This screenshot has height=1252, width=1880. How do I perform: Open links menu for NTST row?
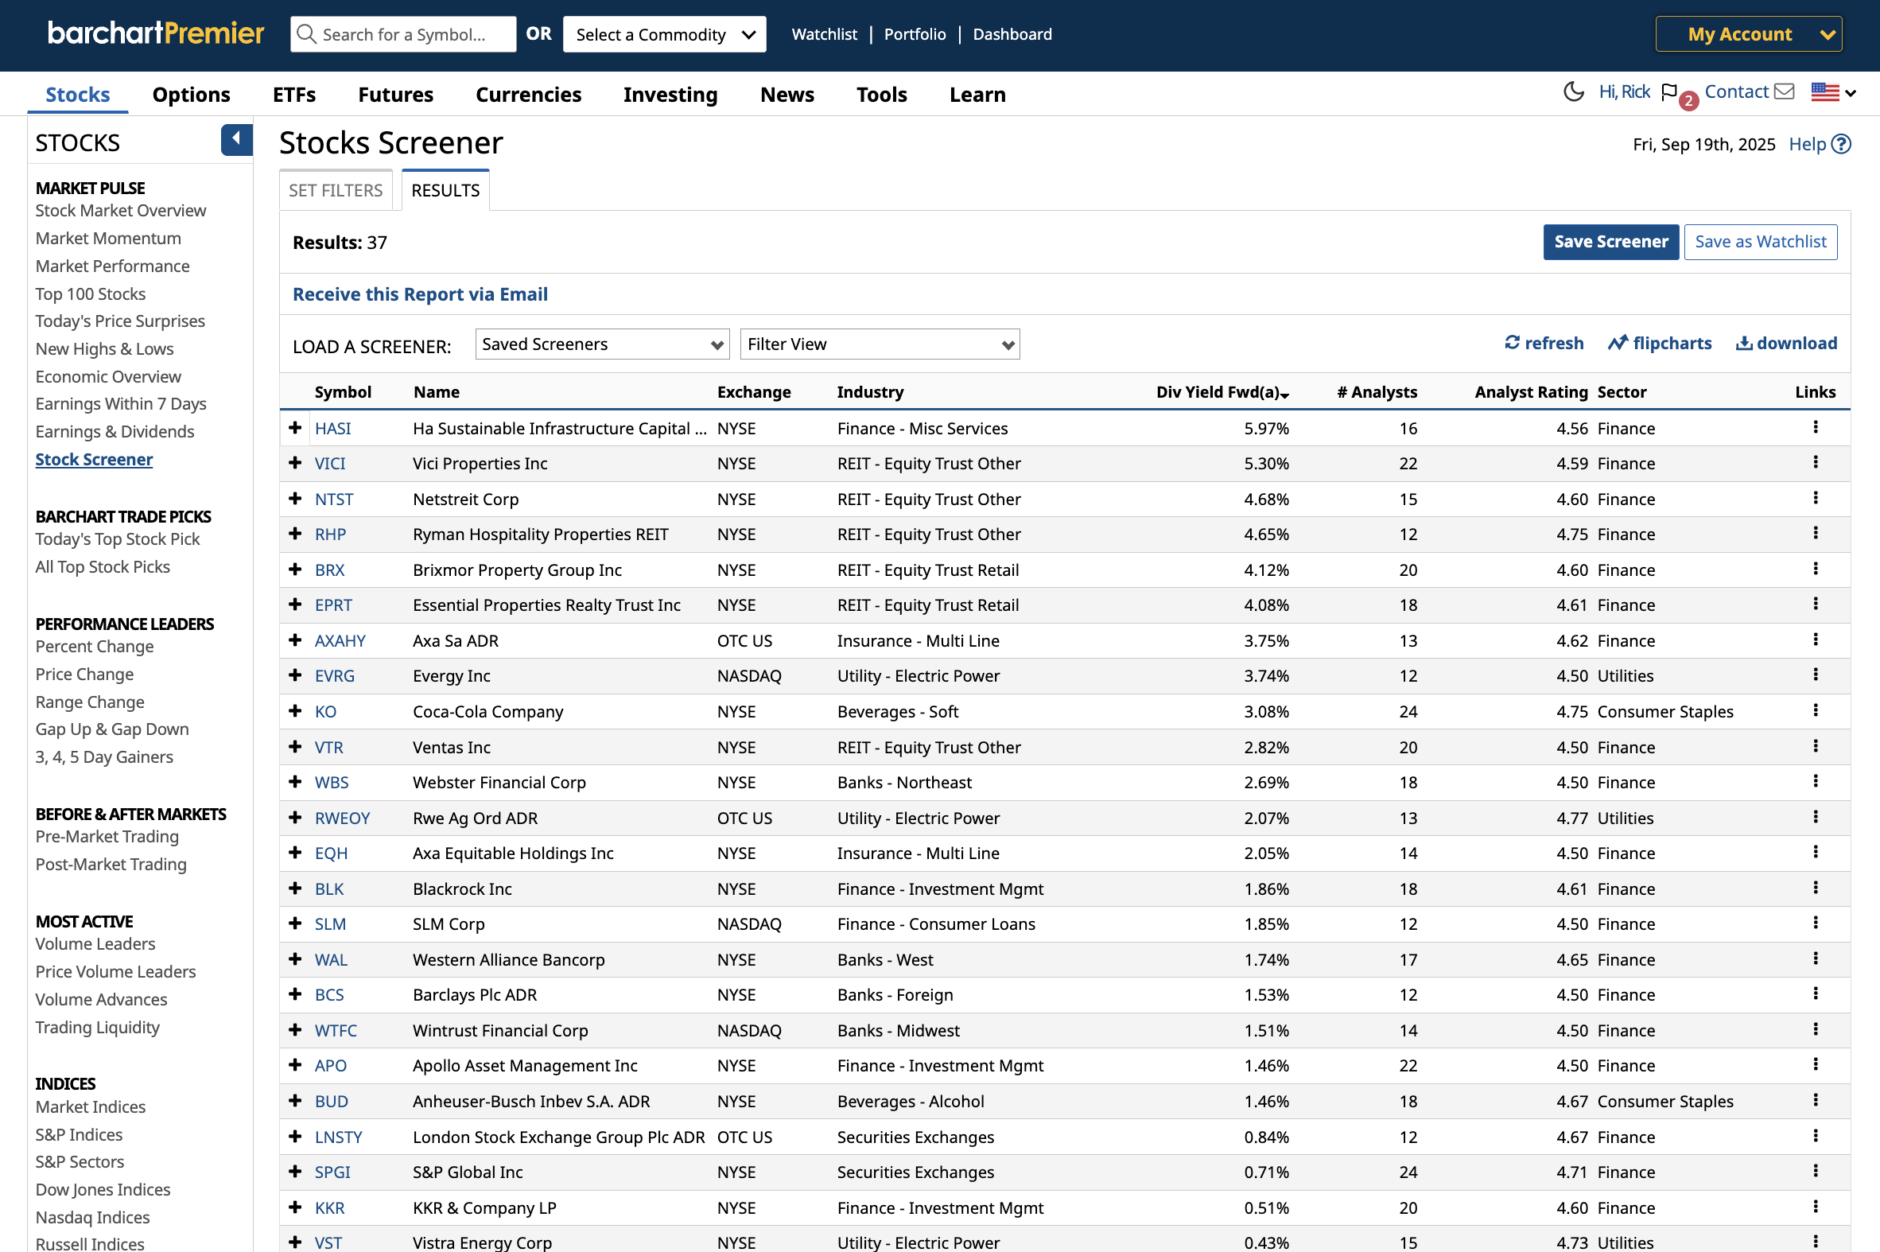(1815, 498)
